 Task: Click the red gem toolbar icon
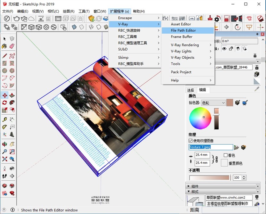tap(249, 18)
